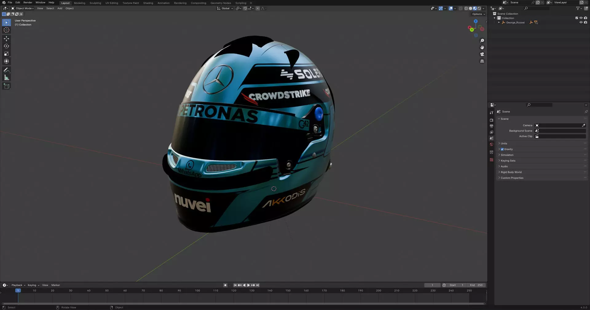Screen dimensions: 590x310
Task: Select the Select Box tool
Action: (6, 22)
